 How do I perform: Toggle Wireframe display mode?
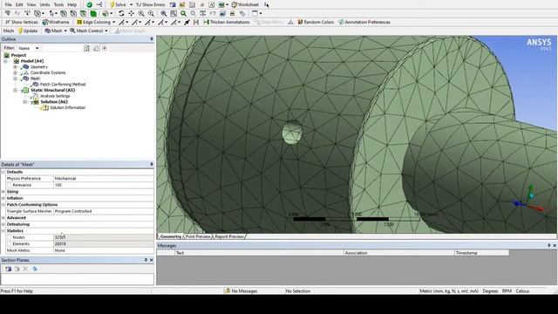(56, 22)
